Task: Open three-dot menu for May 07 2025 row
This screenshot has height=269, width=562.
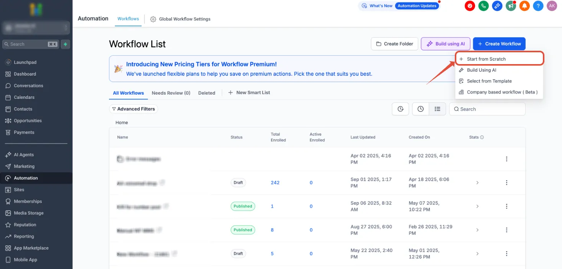Action: [x=506, y=206]
